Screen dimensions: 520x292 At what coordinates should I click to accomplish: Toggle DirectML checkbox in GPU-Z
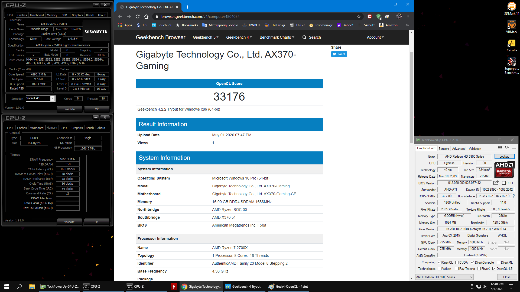pos(498,262)
